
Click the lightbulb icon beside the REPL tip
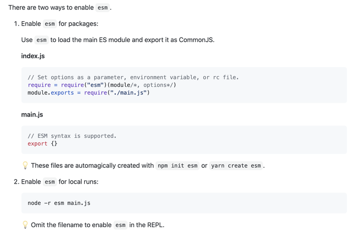(25, 225)
